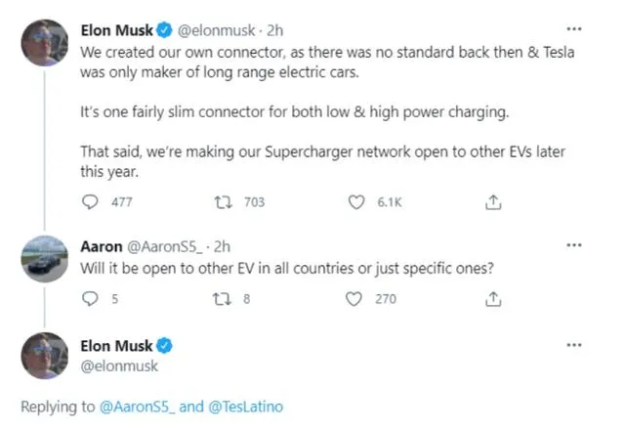The image size is (625, 430).
Task: Click Elon Musk's avatar on bottom tweet
Action: [44, 356]
